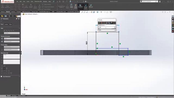Open View Orientation in heads-up toolbar
Image resolution: width=174 pixels, height=98 pixels.
[94, 12]
